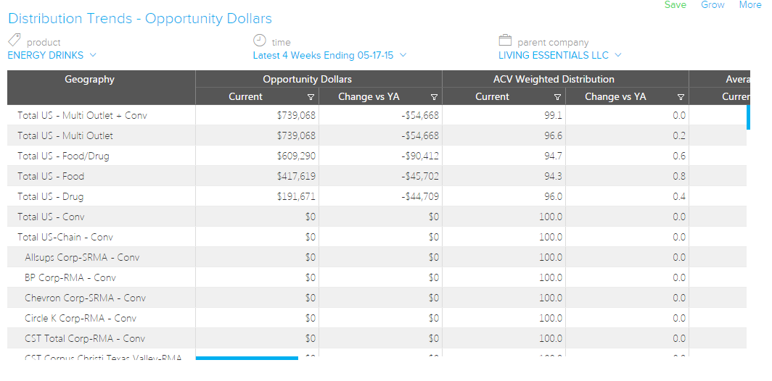Open filter on Opportunity Dollars Current column
This screenshot has height=381, width=772.
coord(311,97)
